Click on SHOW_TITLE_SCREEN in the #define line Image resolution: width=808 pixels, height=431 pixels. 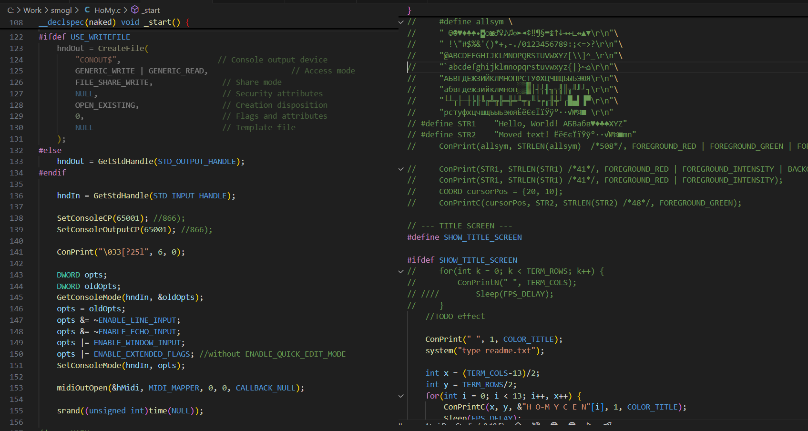pyautogui.click(x=482, y=237)
